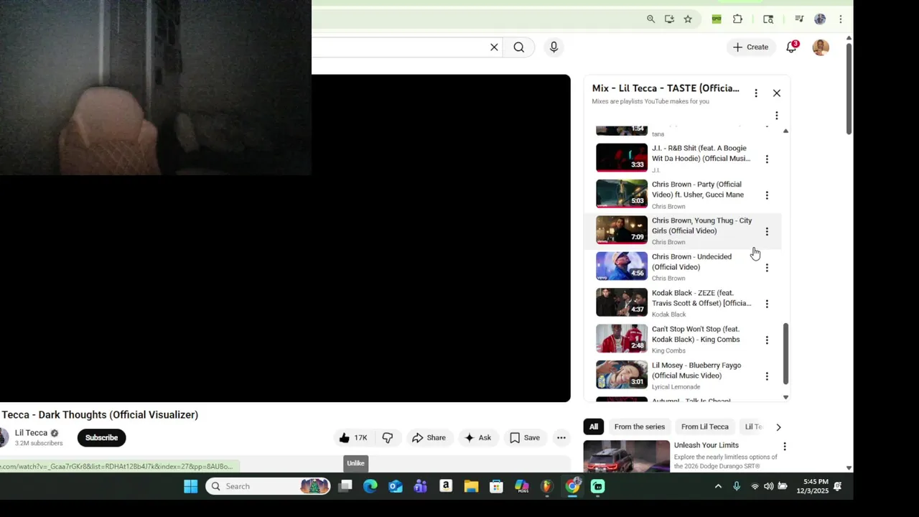Open options for J.I. R&B Shit video

[x=767, y=159]
